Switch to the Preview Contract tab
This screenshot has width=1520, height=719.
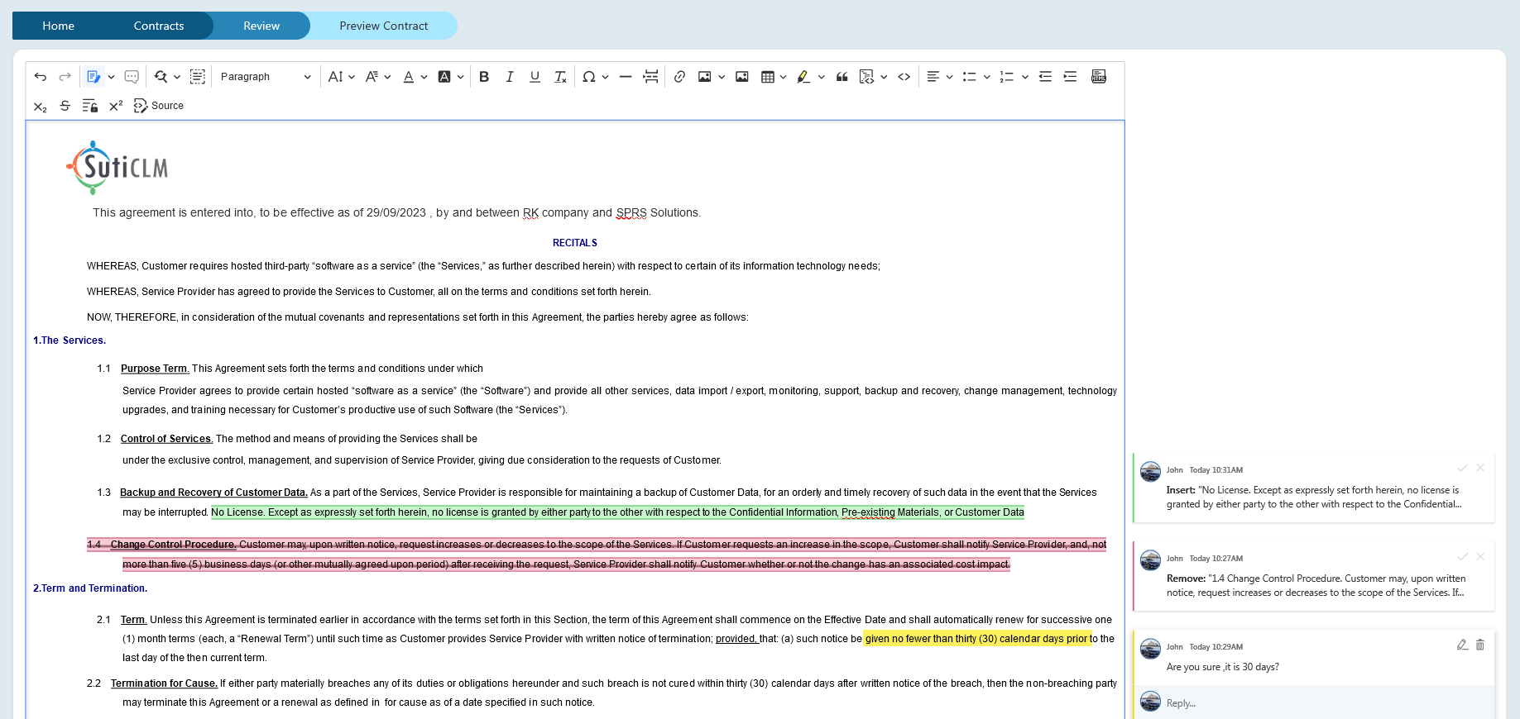(383, 26)
